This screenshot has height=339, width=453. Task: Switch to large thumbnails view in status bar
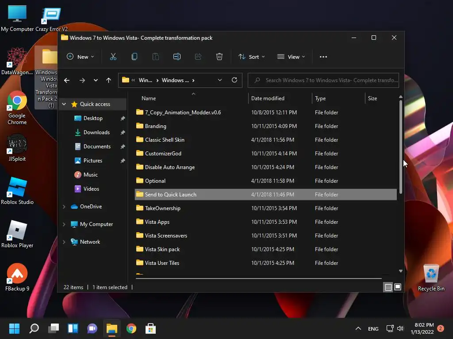pyautogui.click(x=398, y=287)
